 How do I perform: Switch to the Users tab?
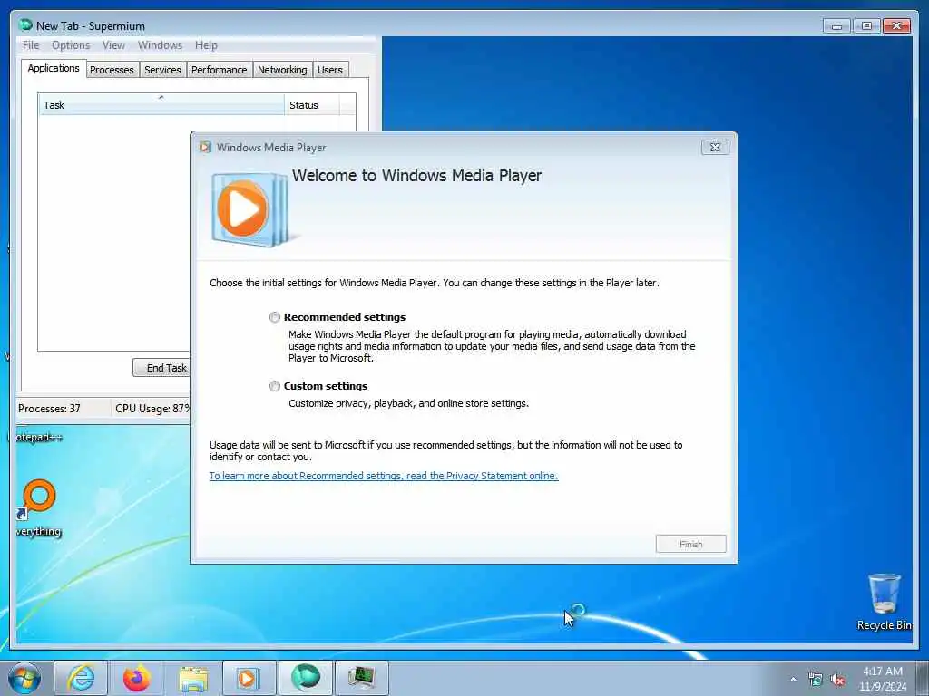click(330, 70)
